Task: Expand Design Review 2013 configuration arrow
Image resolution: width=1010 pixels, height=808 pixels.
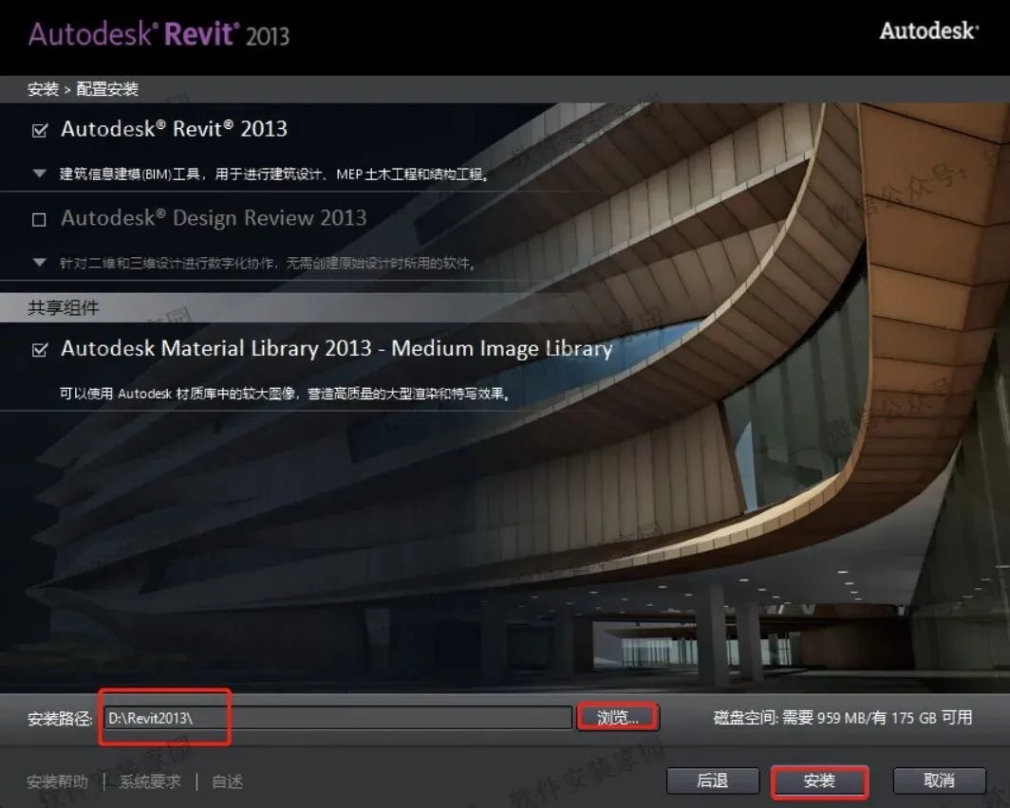Action: tap(39, 263)
